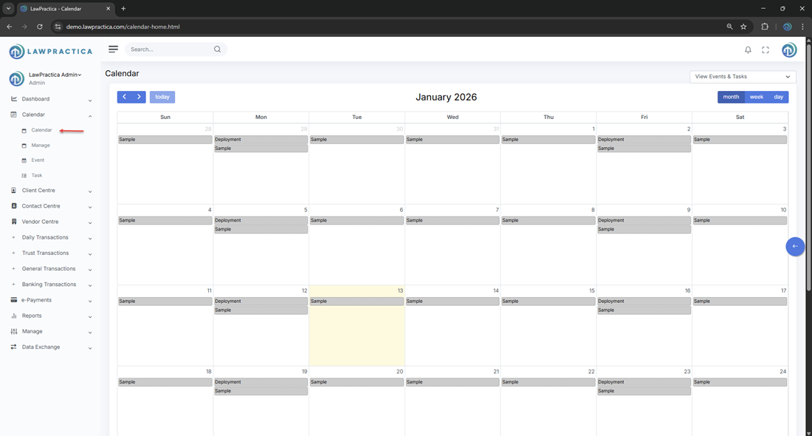Image resolution: width=812 pixels, height=436 pixels.
Task: Go to next month arrow
Action: (139, 97)
